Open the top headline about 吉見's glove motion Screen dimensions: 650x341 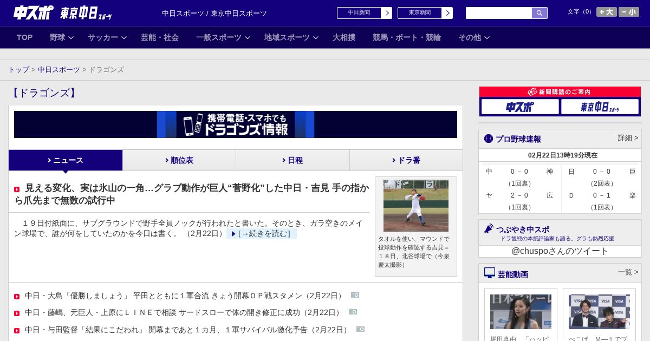point(192,194)
